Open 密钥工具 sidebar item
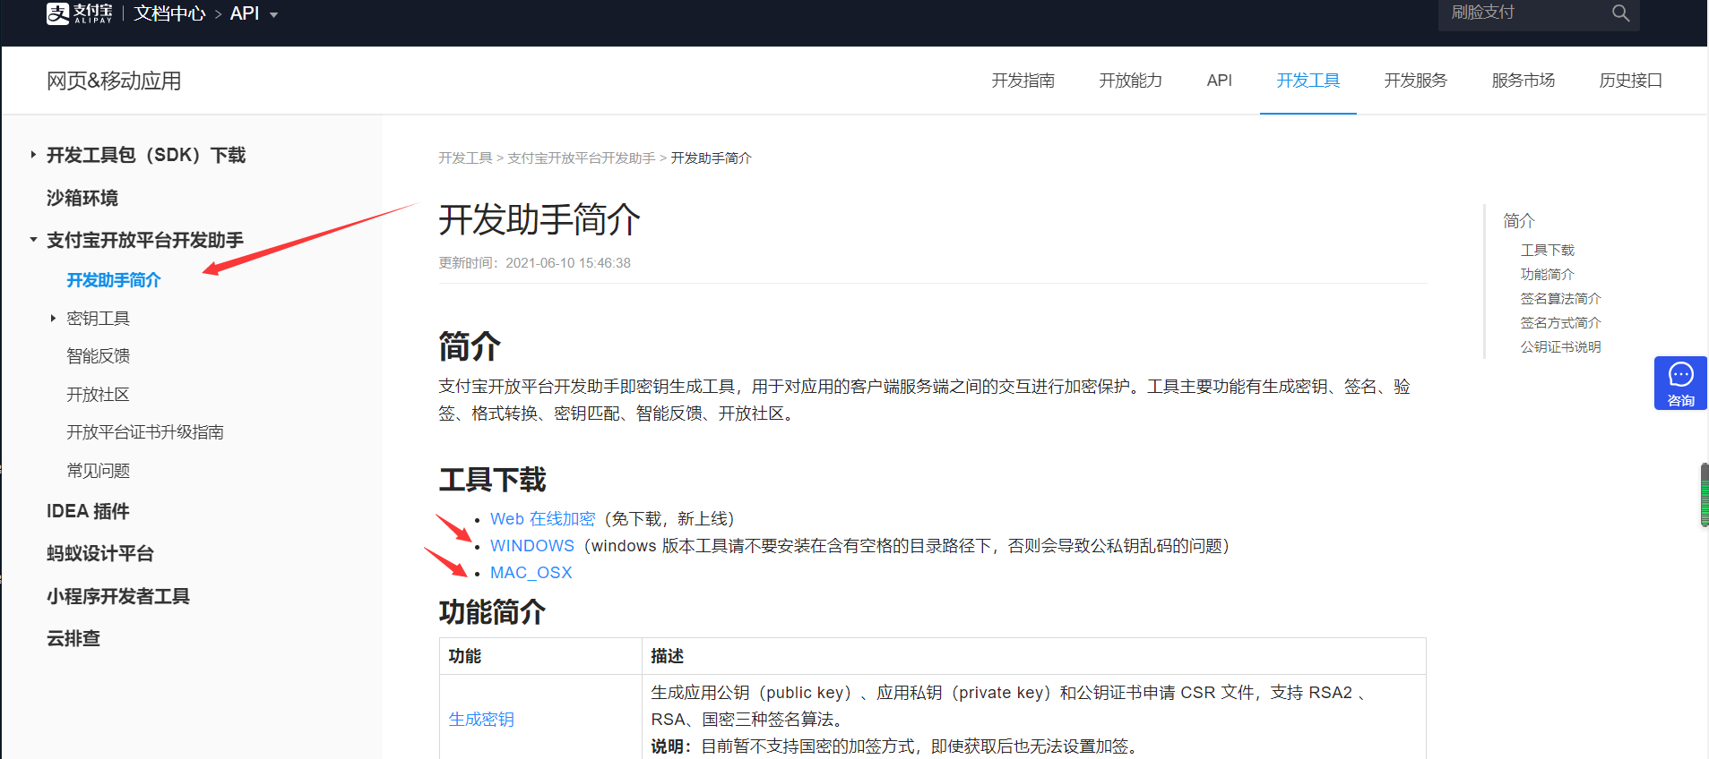This screenshot has height=759, width=1709. click(x=99, y=318)
